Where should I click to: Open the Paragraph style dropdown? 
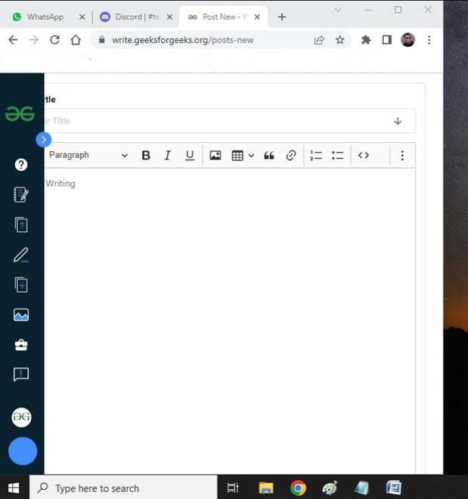pyautogui.click(x=88, y=155)
